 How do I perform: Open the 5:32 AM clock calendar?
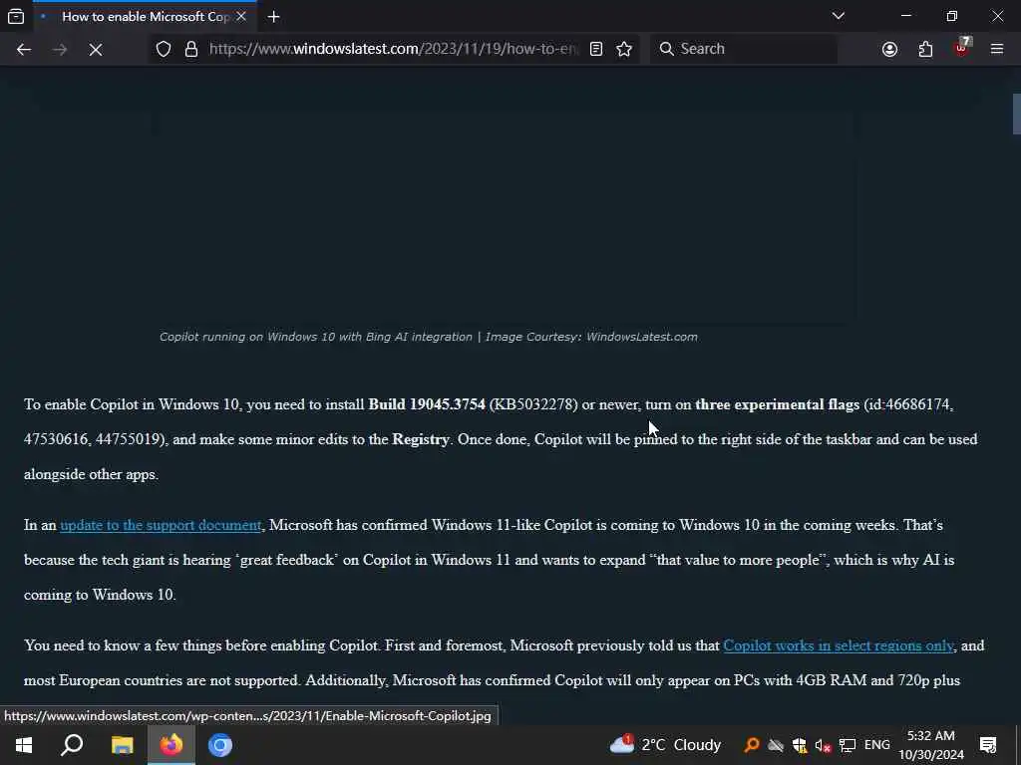(931, 745)
